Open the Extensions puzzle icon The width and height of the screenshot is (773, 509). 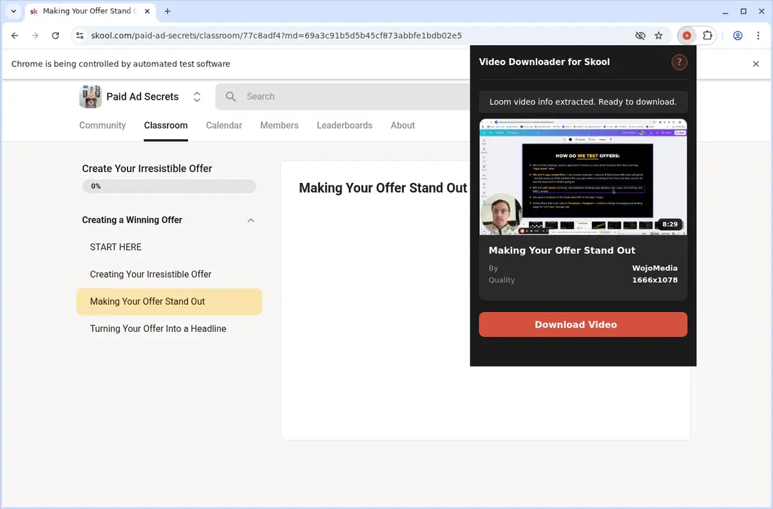click(x=707, y=35)
